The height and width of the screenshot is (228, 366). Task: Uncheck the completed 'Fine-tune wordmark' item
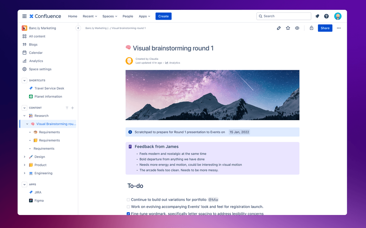(x=128, y=214)
